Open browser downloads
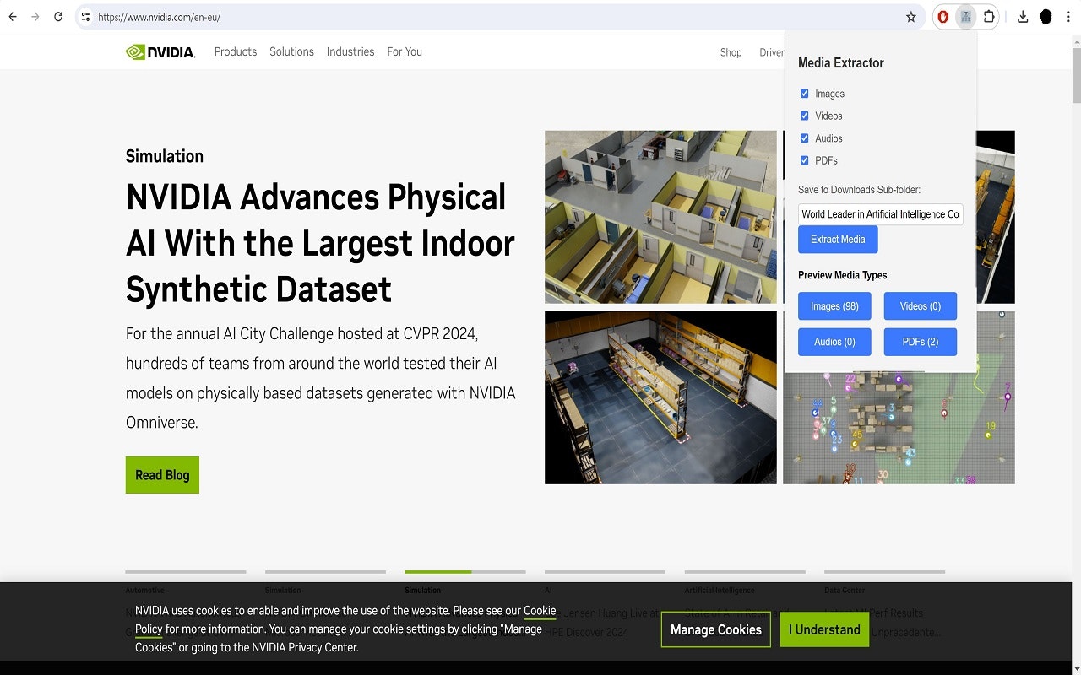 1023,17
